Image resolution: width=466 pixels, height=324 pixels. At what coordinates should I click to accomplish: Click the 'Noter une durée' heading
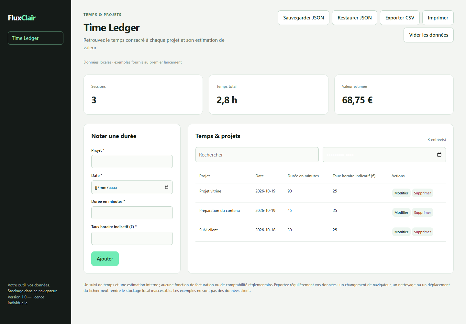pos(114,136)
